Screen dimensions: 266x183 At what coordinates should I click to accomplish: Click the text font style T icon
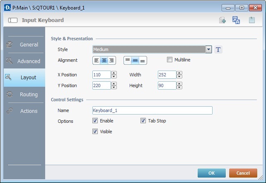coord(218,50)
